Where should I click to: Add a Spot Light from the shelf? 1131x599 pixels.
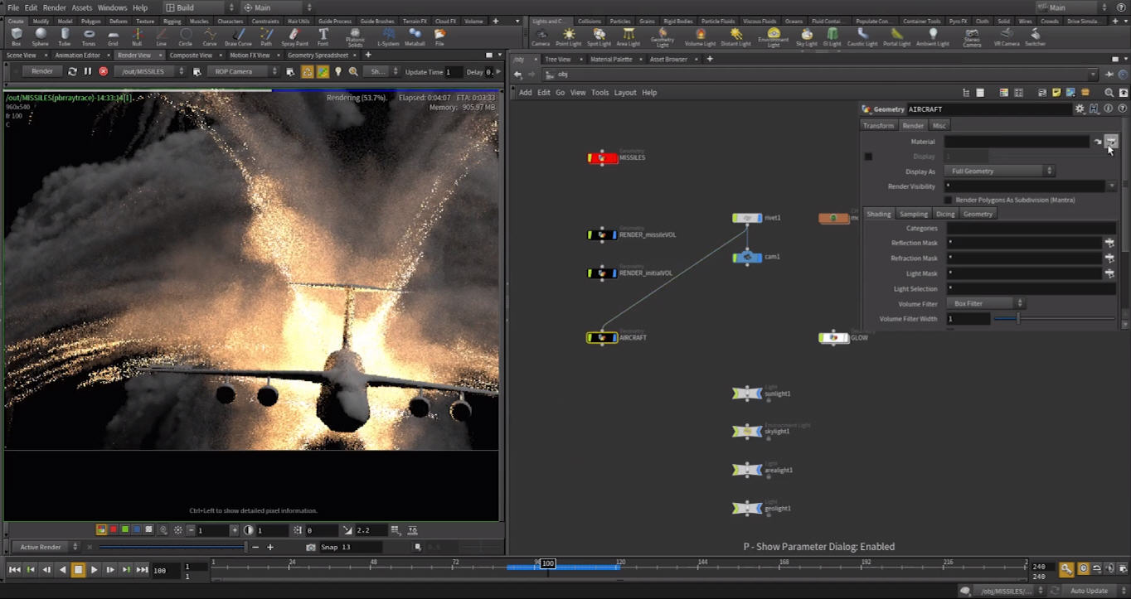click(x=598, y=36)
